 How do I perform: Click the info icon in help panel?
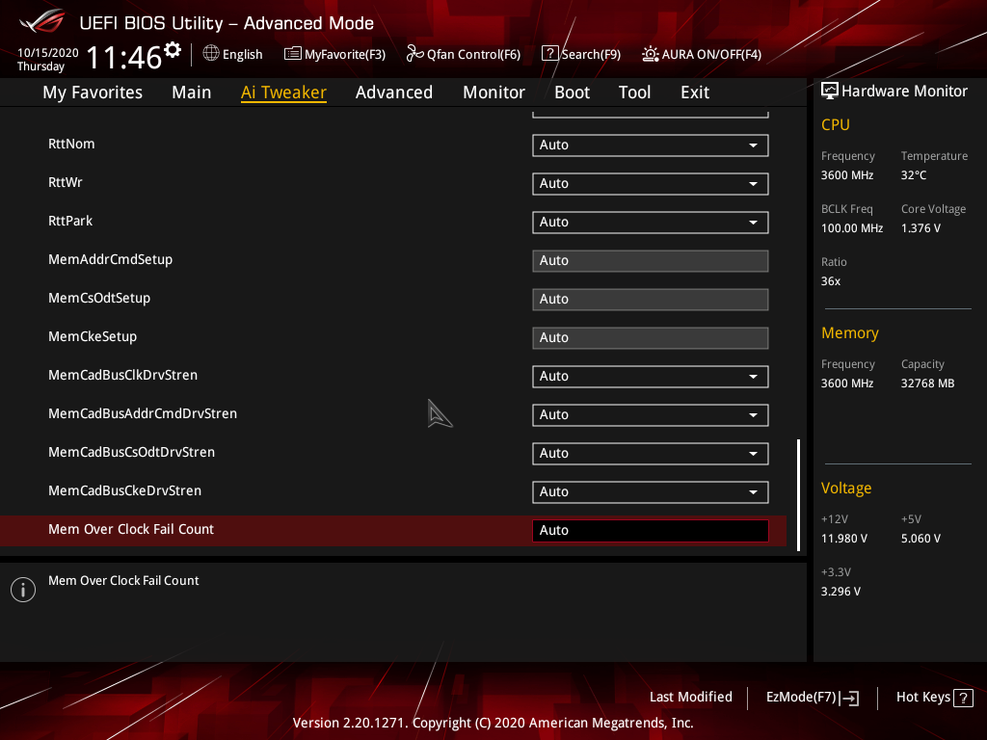23,590
